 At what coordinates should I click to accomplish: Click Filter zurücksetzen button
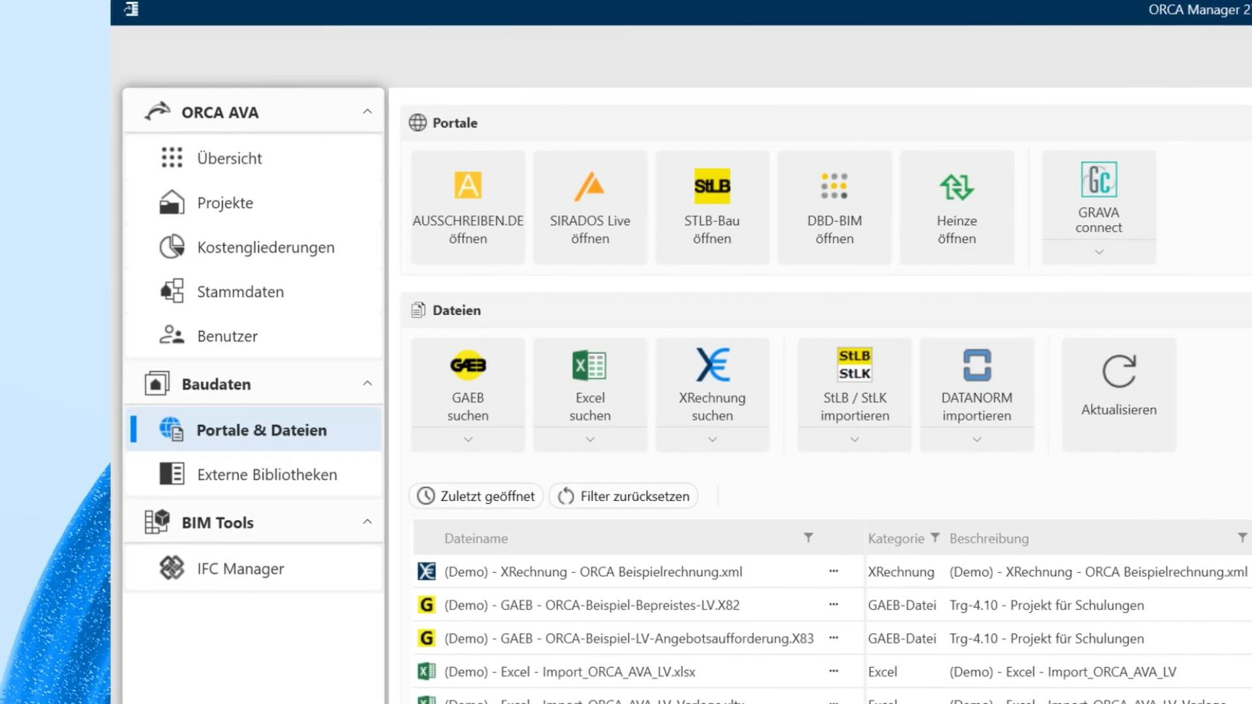624,496
